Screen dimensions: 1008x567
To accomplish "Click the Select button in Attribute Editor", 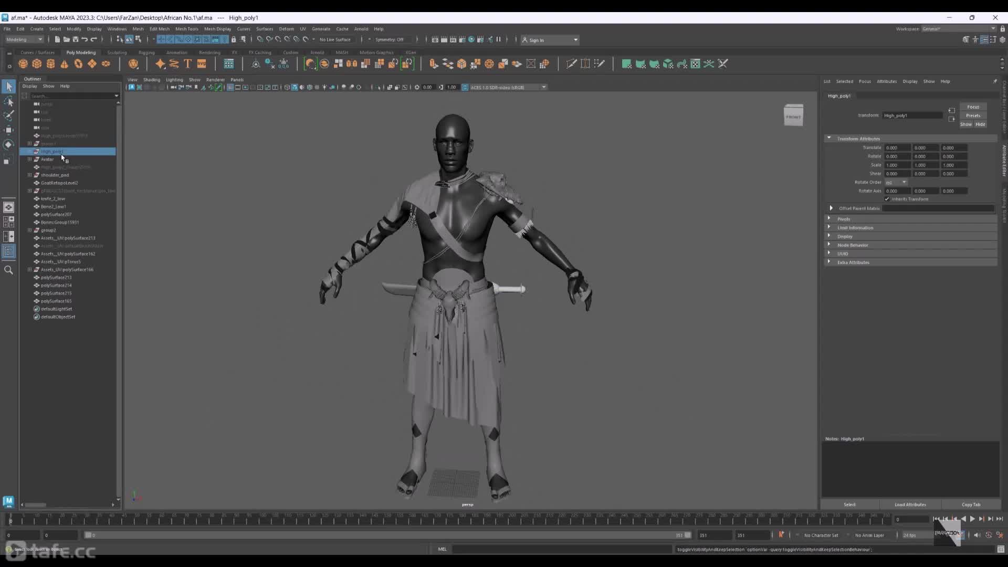I will tap(849, 505).
